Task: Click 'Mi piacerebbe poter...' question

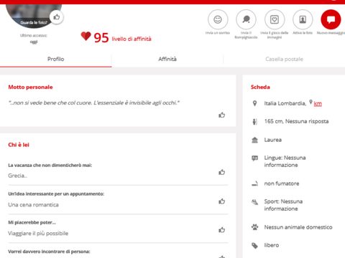Action: 32,222
